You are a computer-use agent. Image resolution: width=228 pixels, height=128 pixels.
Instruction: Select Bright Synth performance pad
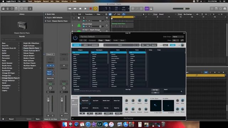(85, 101)
